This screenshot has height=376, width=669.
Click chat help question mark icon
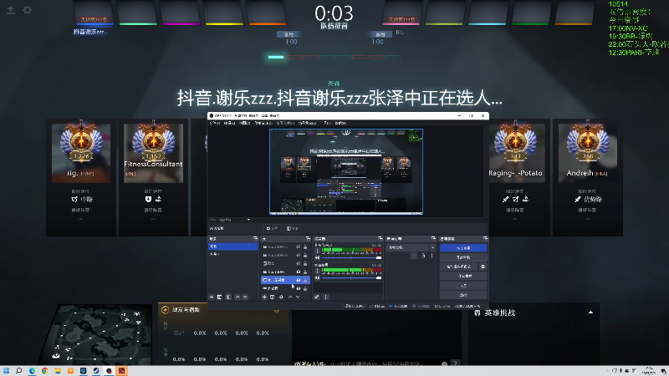click(x=455, y=363)
